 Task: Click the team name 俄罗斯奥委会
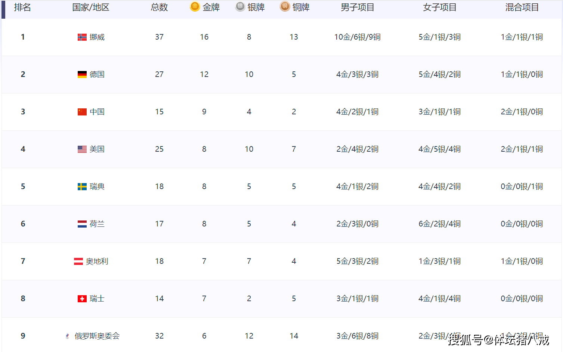click(x=97, y=336)
